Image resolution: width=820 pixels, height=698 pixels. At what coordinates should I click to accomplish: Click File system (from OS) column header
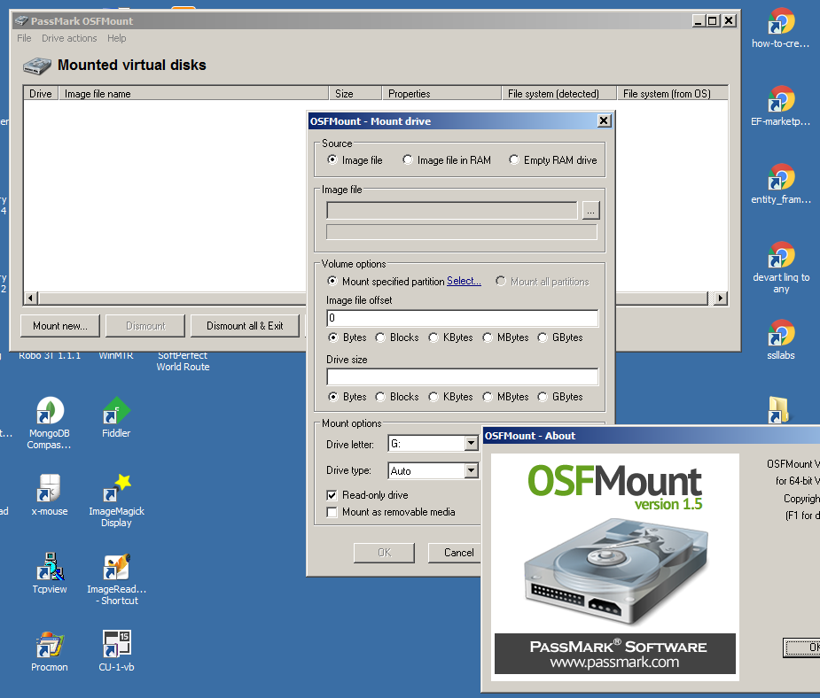pos(672,94)
